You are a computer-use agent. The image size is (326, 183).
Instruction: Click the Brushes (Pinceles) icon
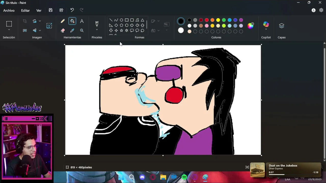97,24
